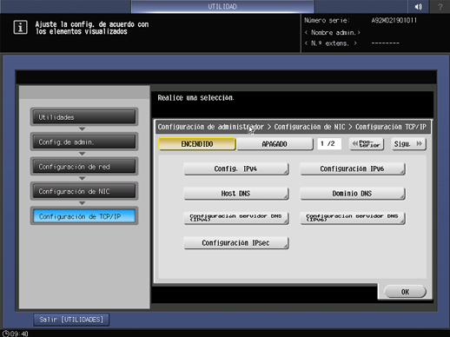Turn TCP/IP on with ENCENDIDO

coord(197,144)
